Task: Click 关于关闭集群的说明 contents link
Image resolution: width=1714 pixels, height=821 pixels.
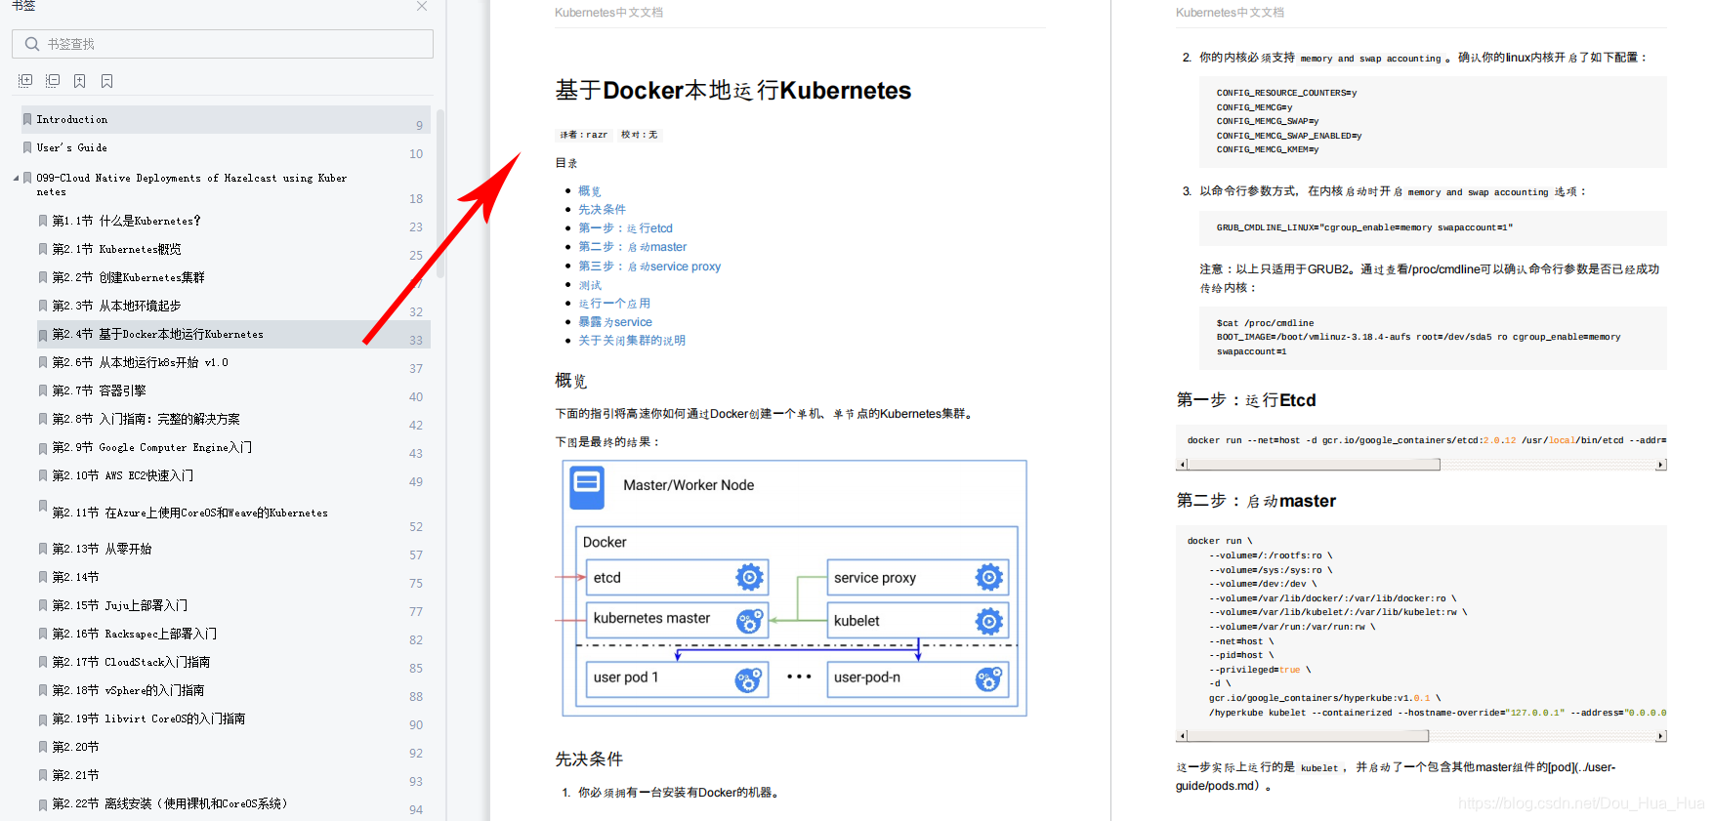Action: (632, 341)
